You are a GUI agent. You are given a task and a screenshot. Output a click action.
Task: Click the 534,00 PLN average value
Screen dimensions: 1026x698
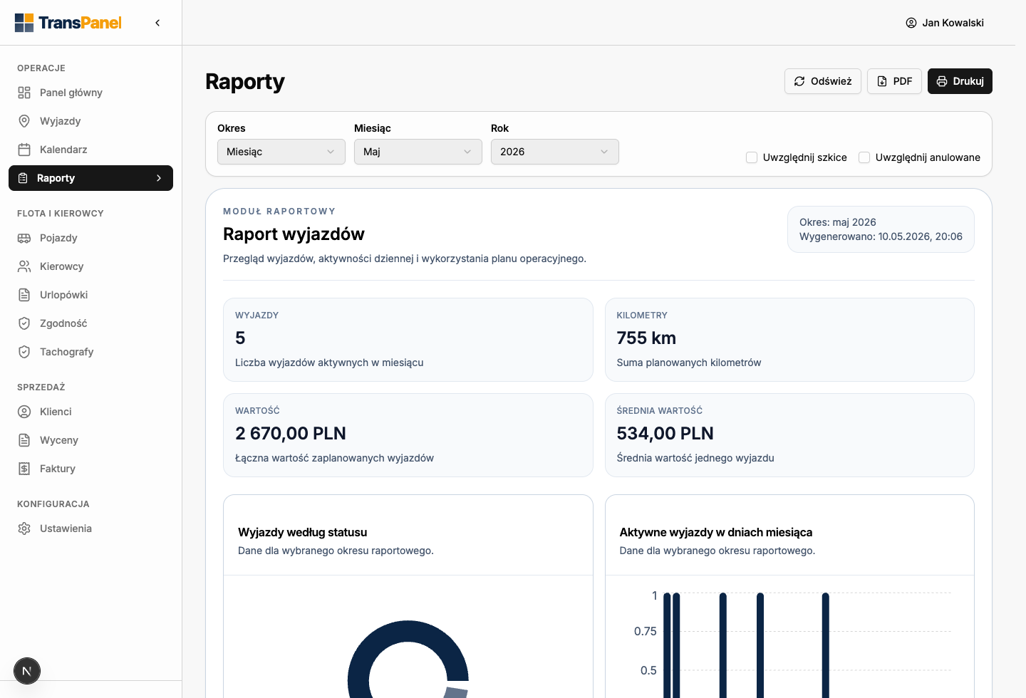coord(665,434)
